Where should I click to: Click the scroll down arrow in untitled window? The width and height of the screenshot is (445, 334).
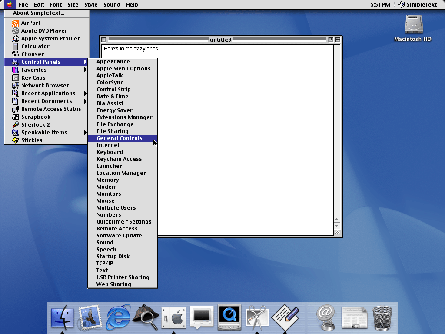point(337,226)
